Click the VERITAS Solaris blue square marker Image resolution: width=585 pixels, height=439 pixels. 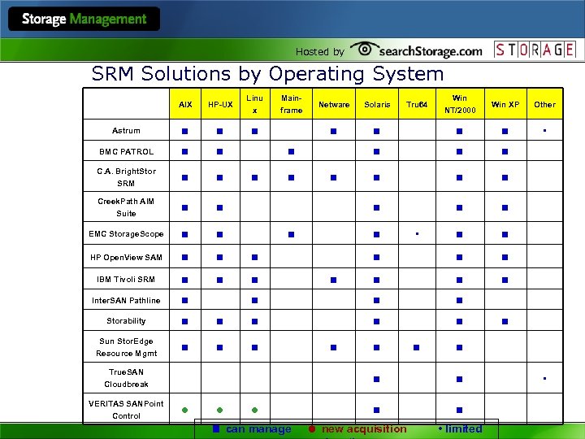[x=376, y=410]
